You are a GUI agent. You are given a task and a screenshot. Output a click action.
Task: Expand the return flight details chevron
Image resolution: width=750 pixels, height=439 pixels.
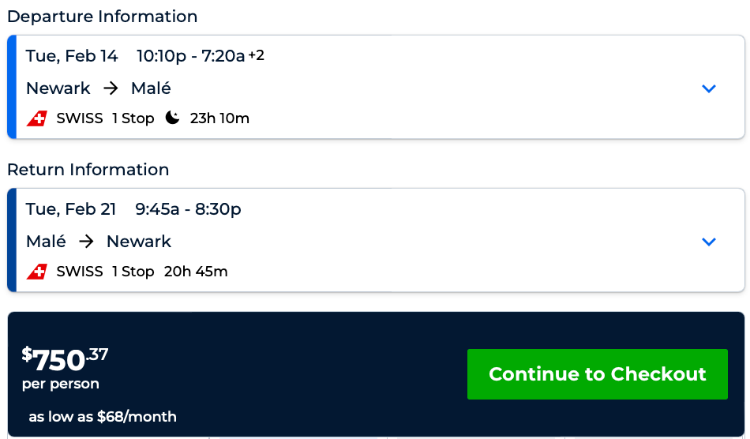point(708,242)
